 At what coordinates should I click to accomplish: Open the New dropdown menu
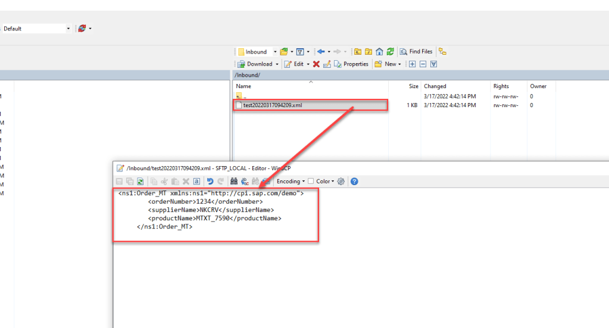coord(387,64)
